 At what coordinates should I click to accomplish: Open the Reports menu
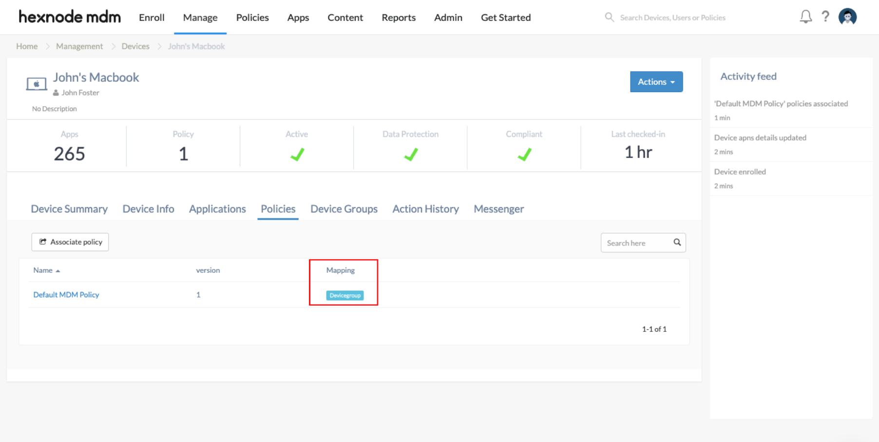click(399, 18)
